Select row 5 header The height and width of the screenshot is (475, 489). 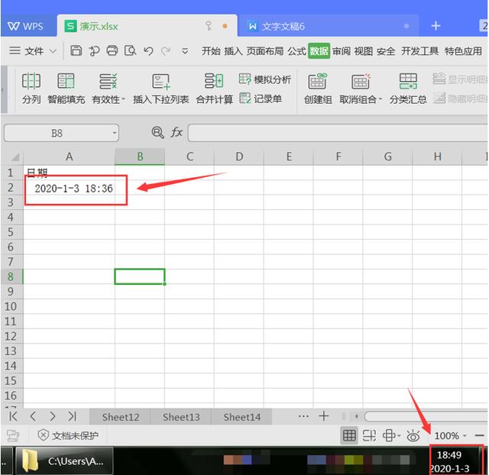[11, 232]
